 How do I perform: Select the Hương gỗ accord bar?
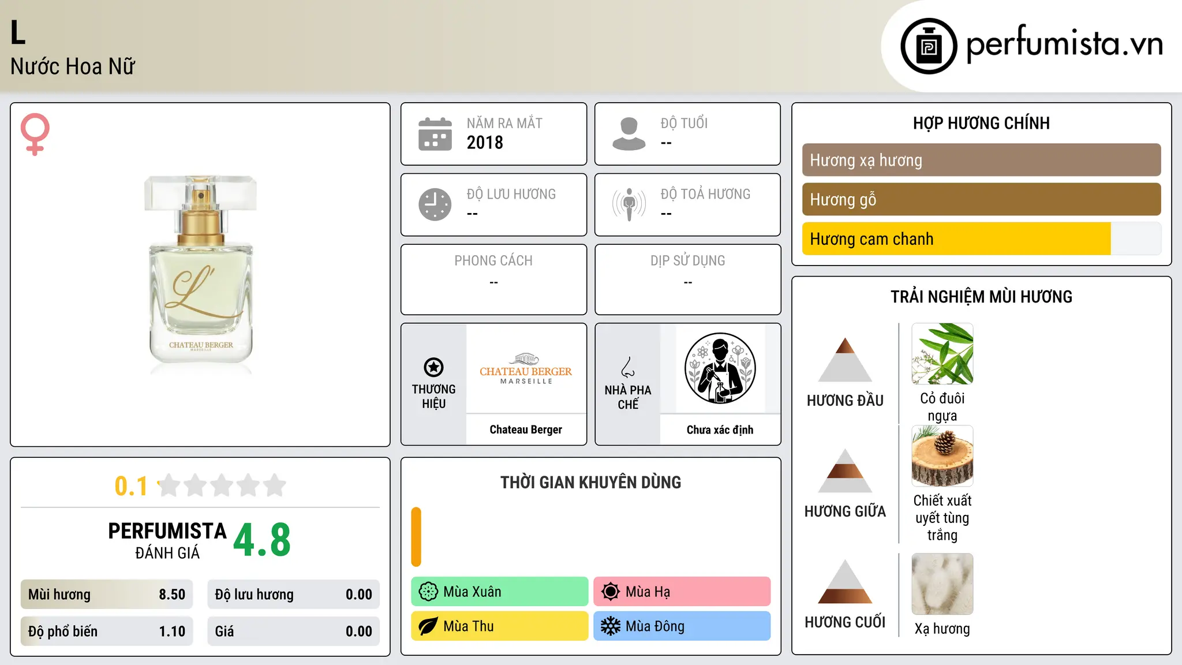(981, 199)
